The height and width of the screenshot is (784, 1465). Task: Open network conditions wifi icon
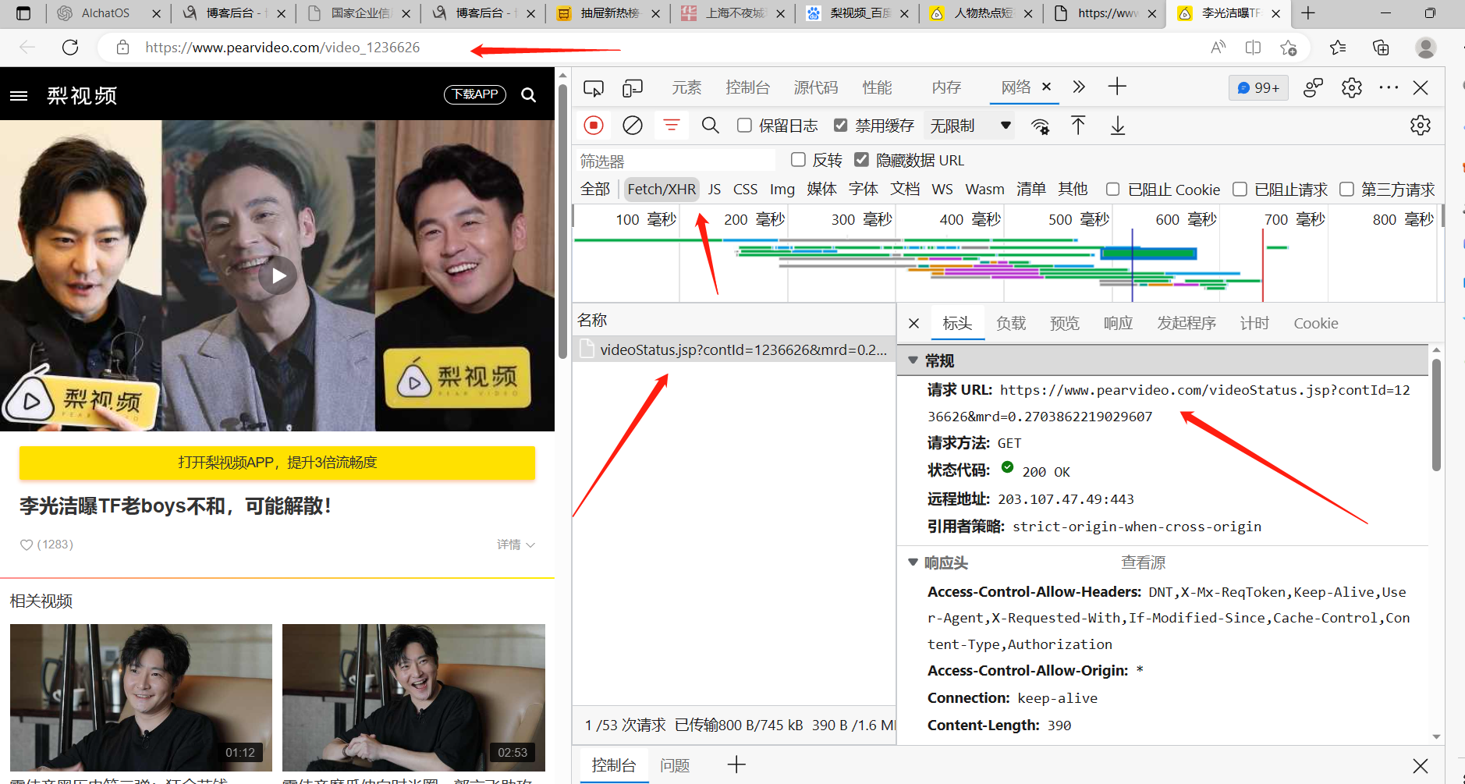[1040, 126]
